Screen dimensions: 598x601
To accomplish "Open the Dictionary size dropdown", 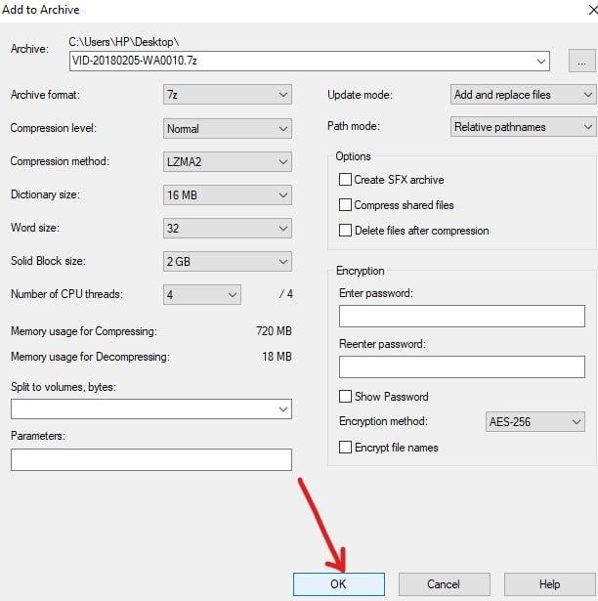I will pyautogui.click(x=228, y=195).
